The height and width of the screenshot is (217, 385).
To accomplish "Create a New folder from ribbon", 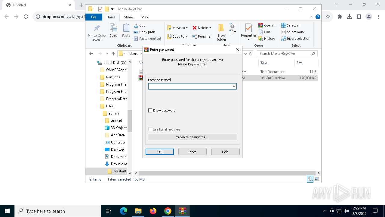I will click(221, 32).
